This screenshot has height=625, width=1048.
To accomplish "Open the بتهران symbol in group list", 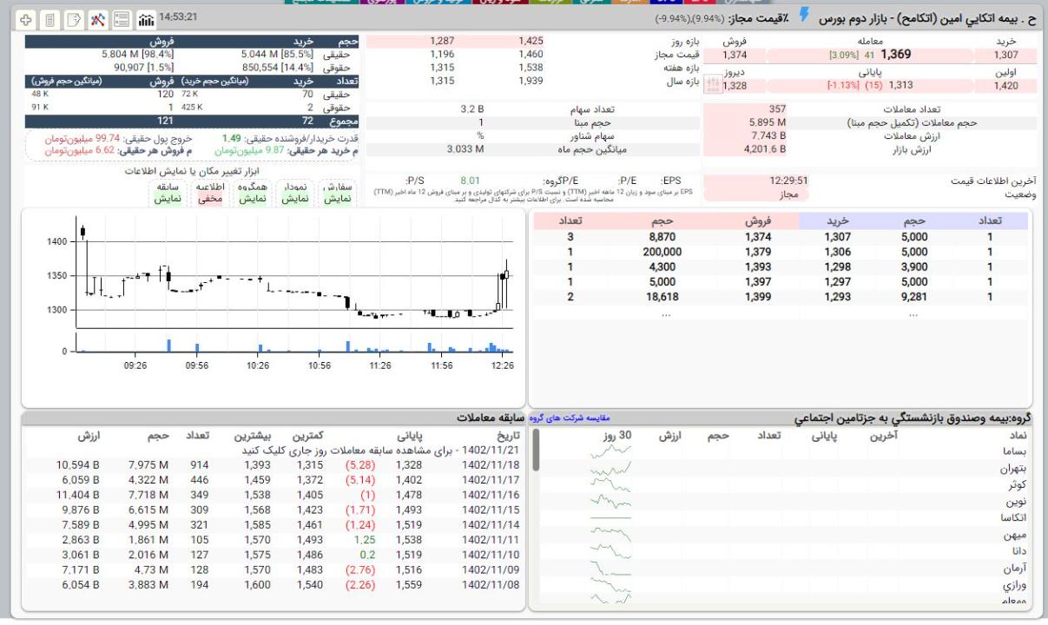I will [1013, 469].
